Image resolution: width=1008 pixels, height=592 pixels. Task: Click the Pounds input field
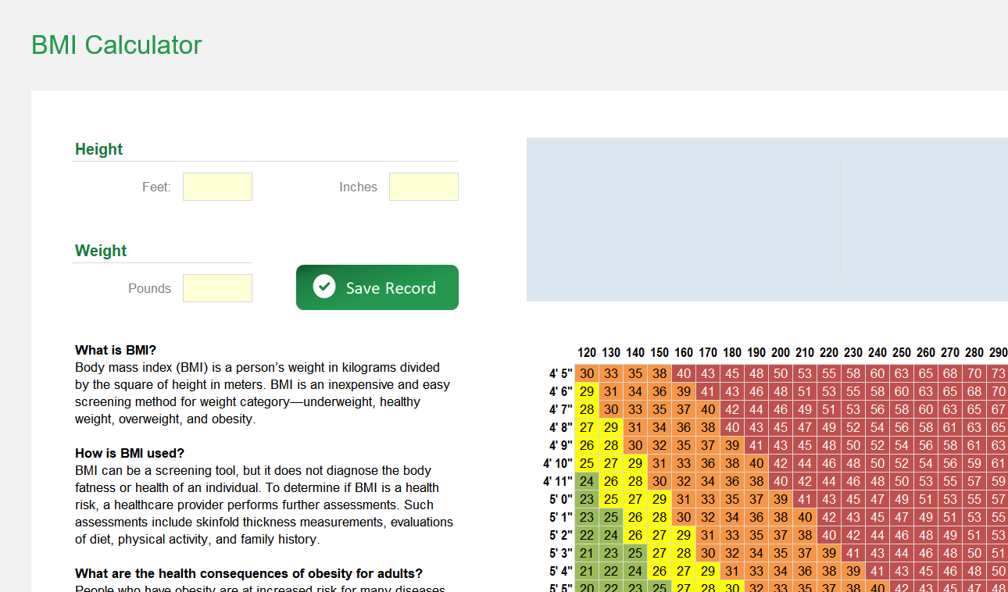point(217,287)
